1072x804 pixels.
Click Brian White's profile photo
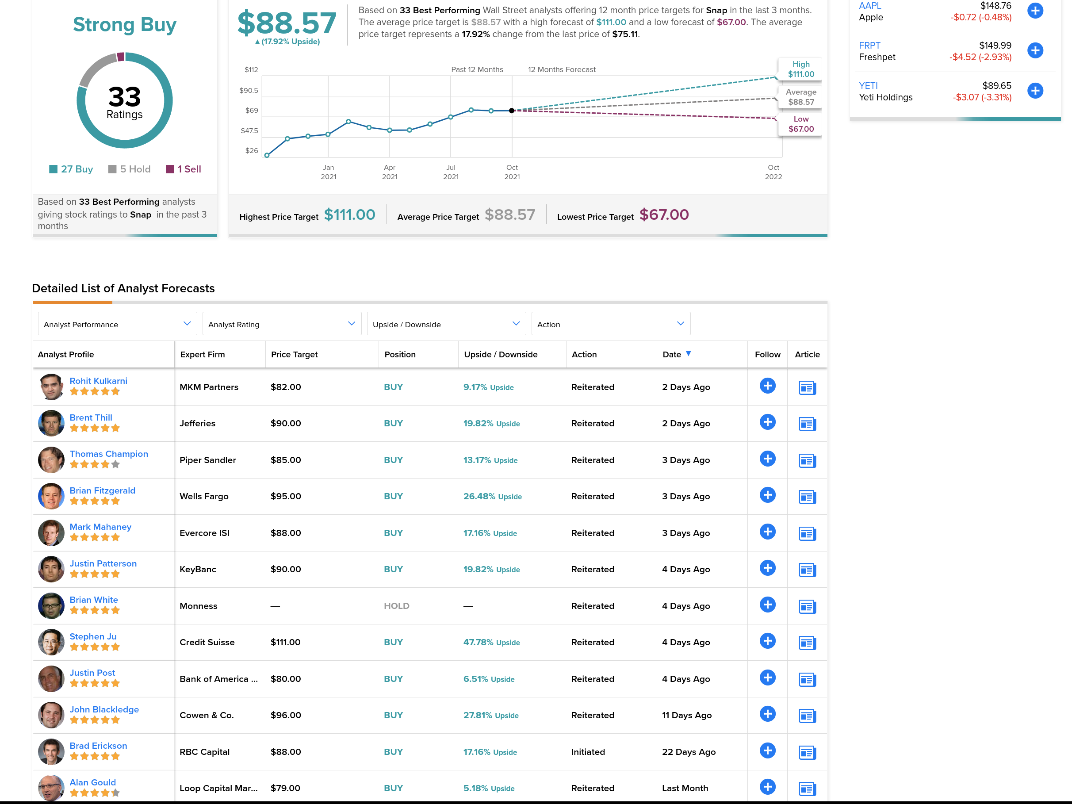[x=51, y=606]
